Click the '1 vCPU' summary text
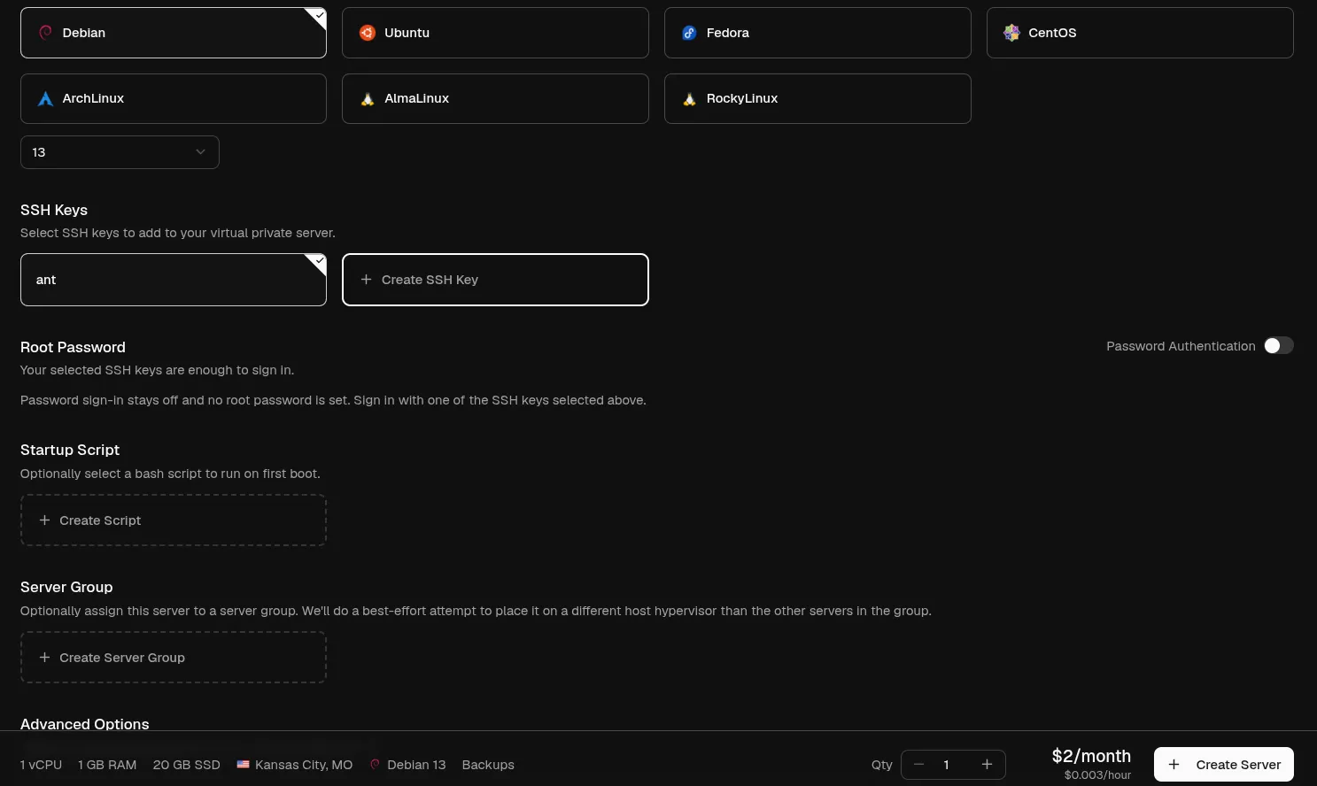Screen dimensions: 1317x786 tap(42, 765)
